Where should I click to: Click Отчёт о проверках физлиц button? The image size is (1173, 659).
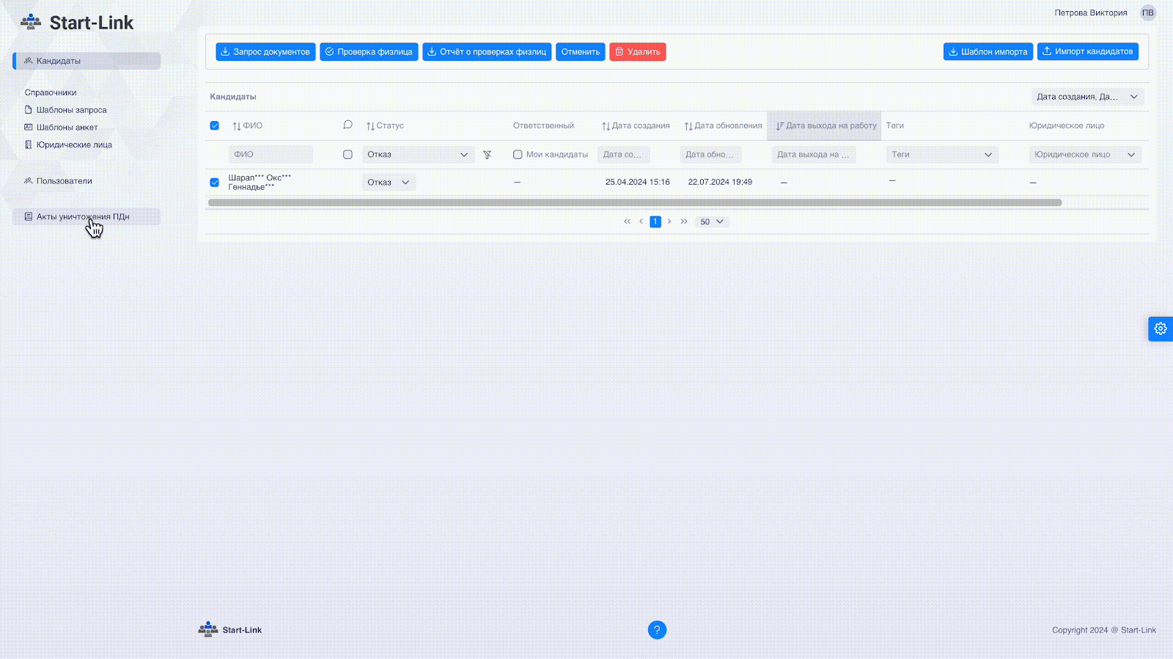[x=487, y=52]
